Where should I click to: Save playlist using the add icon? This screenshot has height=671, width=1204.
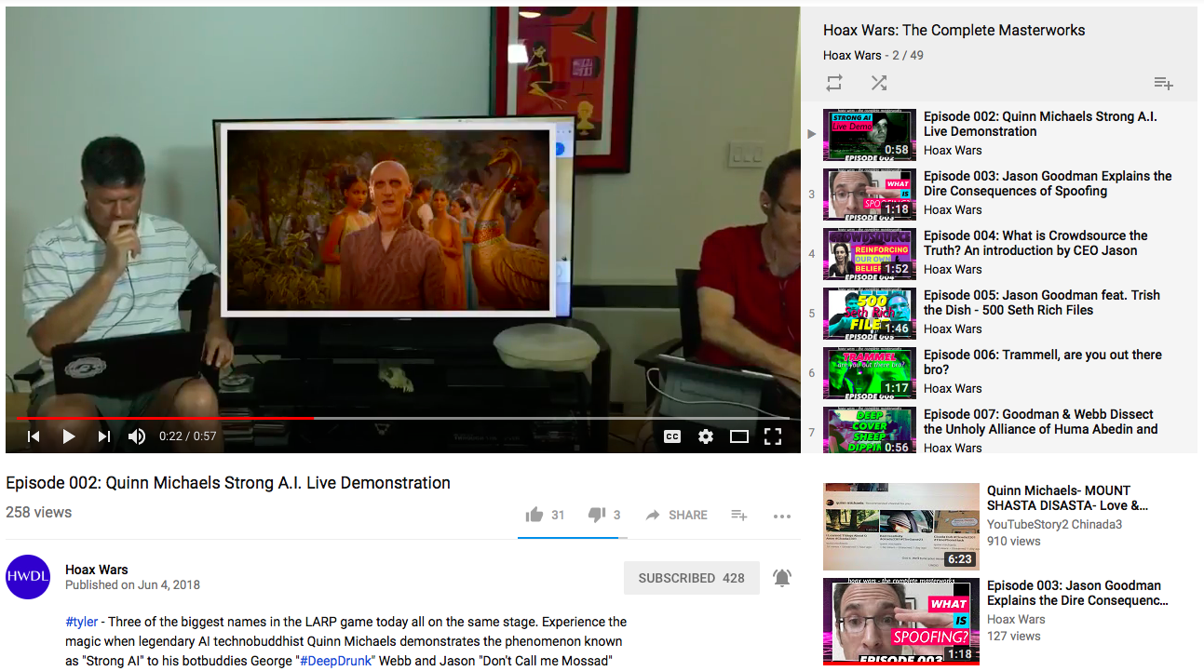click(x=1163, y=83)
